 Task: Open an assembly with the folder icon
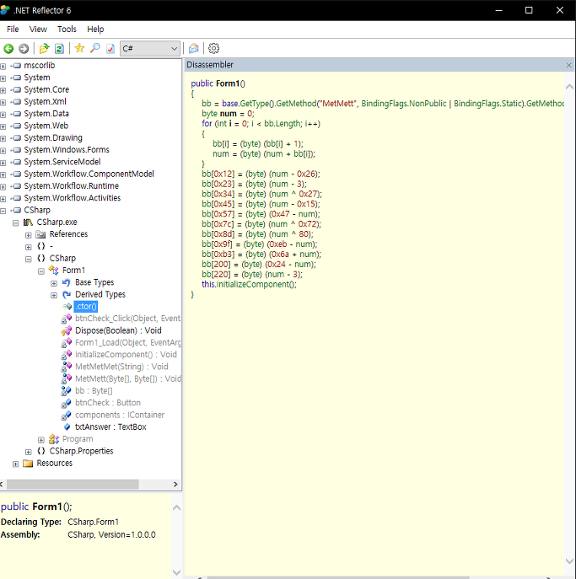44,48
